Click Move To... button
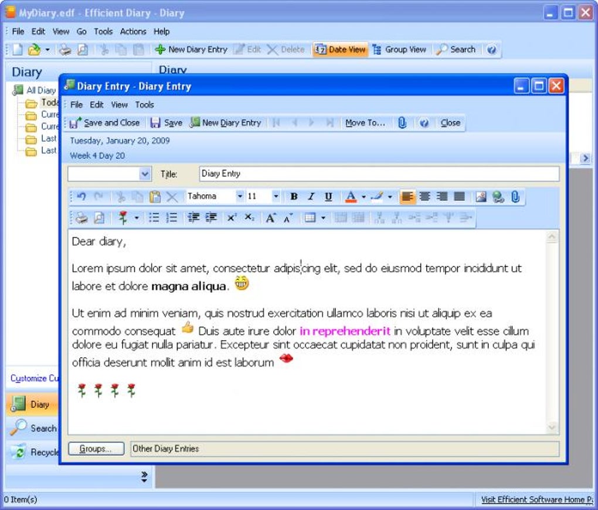598x510 pixels. pyautogui.click(x=365, y=122)
